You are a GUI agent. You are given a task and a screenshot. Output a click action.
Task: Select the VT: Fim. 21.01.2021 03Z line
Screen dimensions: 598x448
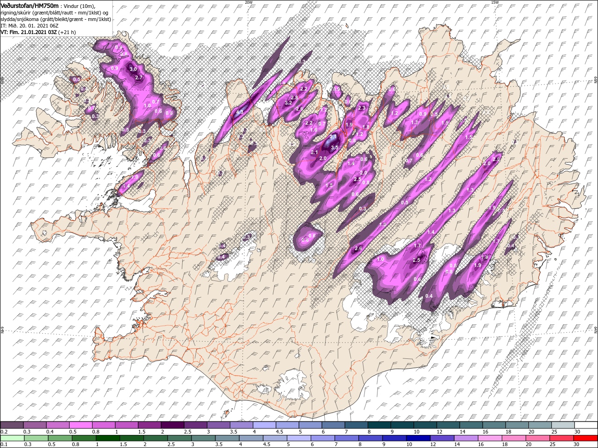[29, 32]
